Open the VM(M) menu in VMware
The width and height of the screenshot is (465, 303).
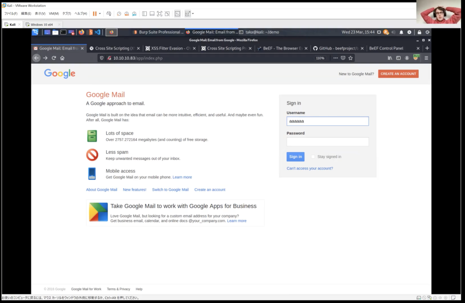pyautogui.click(x=54, y=14)
